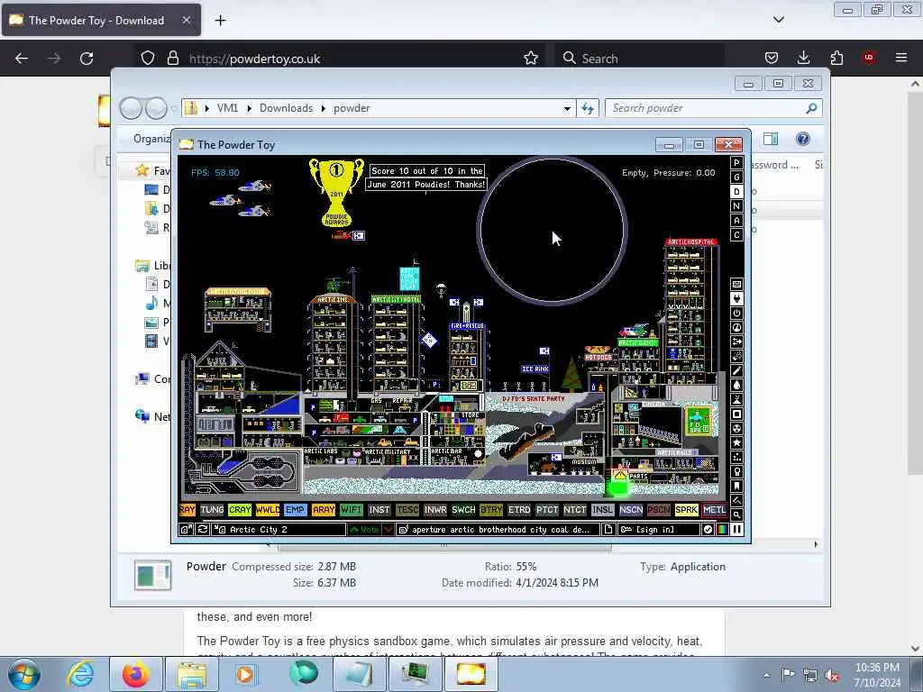Open the Life section dots icon
This screenshot has height=692, width=923.
[736, 457]
